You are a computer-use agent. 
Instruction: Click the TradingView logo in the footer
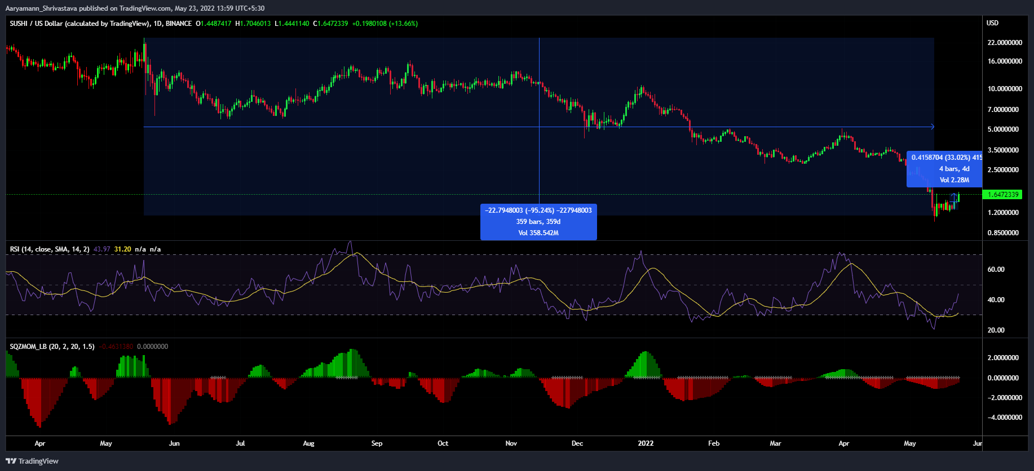[32, 461]
